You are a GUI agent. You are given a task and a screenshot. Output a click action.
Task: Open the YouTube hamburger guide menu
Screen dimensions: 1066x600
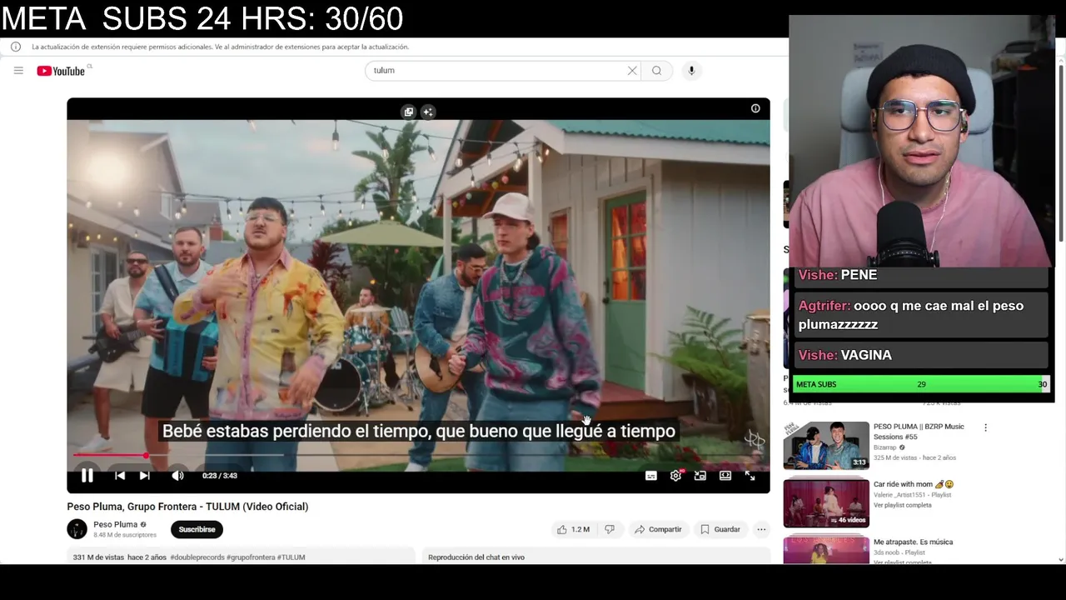click(18, 71)
